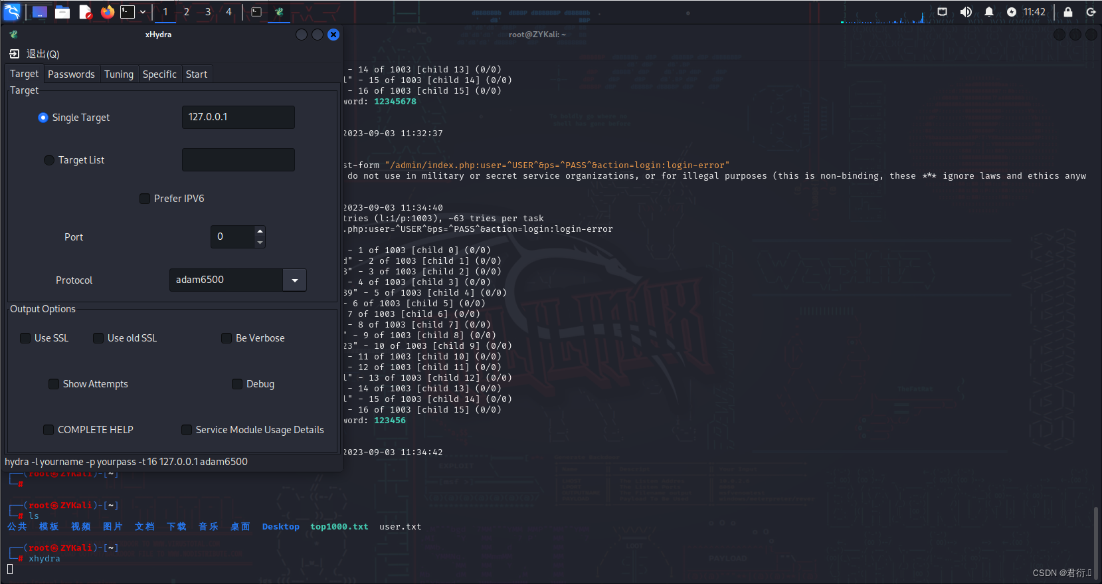Focus the terminal window taskbar button
1102x584 pixels.
pyautogui.click(x=256, y=12)
